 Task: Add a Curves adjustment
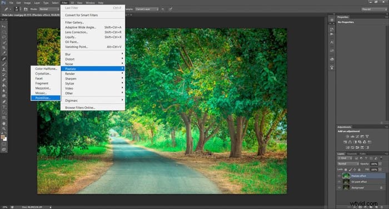click(357, 136)
